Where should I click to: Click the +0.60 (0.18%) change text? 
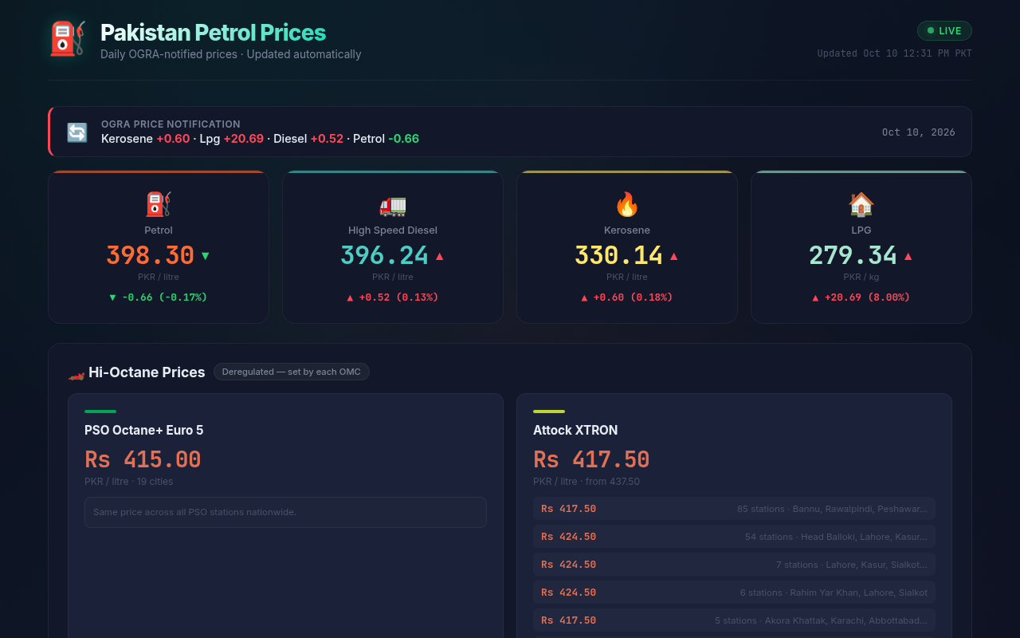click(627, 297)
